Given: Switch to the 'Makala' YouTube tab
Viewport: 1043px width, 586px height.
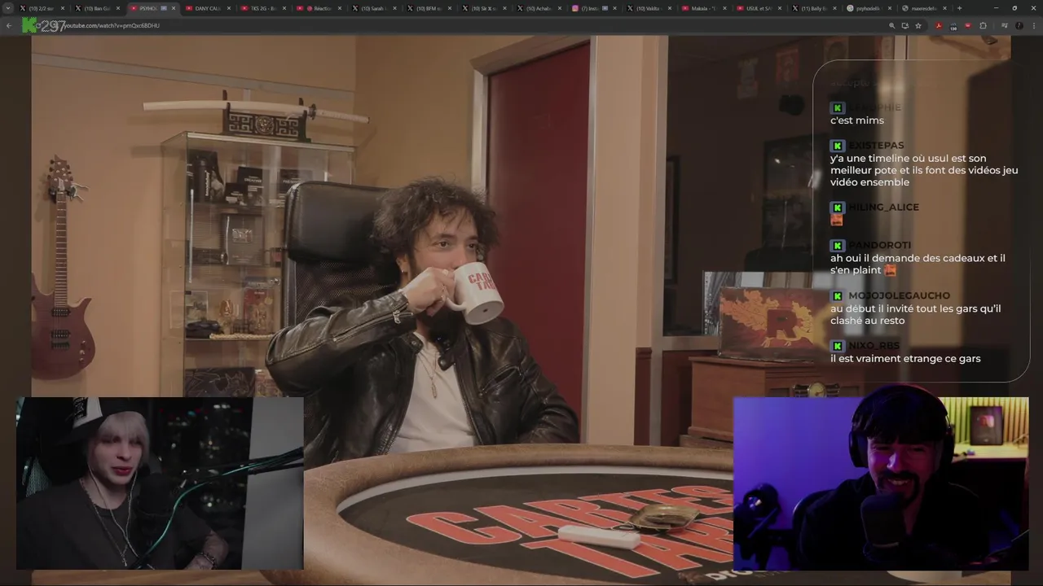Looking at the screenshot, I should tap(704, 8).
